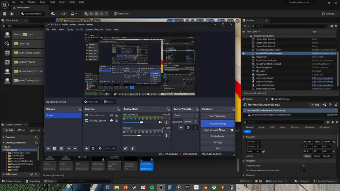
Task: Open the Location type dropdown in Transform
Action: tap(253, 142)
